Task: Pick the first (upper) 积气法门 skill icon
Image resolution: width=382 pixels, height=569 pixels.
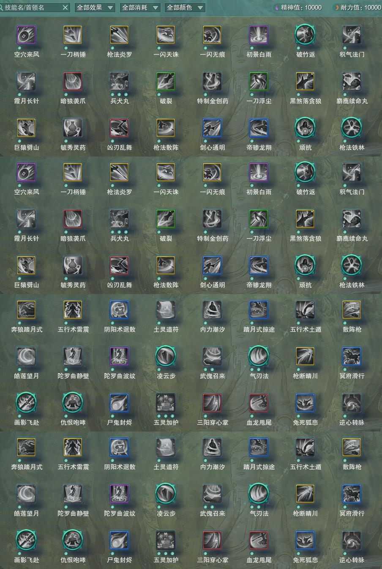Action: [x=352, y=35]
